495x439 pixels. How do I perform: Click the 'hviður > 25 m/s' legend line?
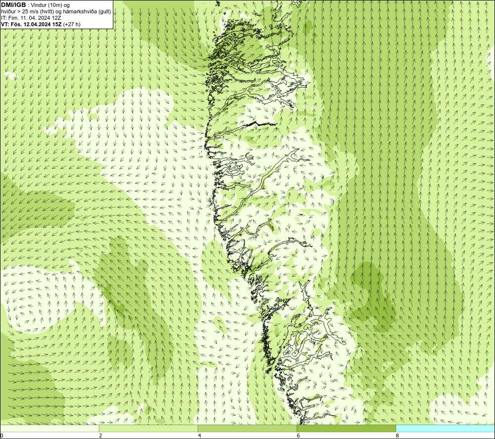(56, 12)
